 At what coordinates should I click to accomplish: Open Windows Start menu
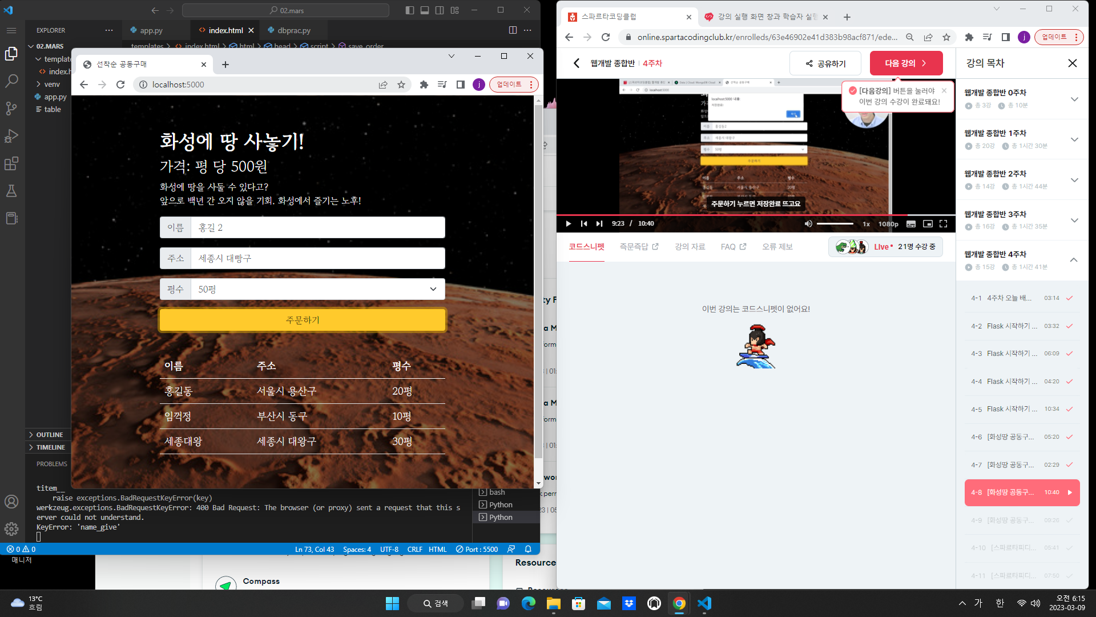[x=392, y=603]
